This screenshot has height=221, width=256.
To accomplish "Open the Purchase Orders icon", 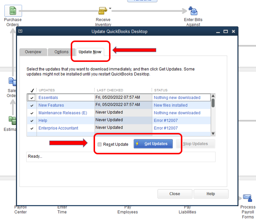I will click(13, 11).
